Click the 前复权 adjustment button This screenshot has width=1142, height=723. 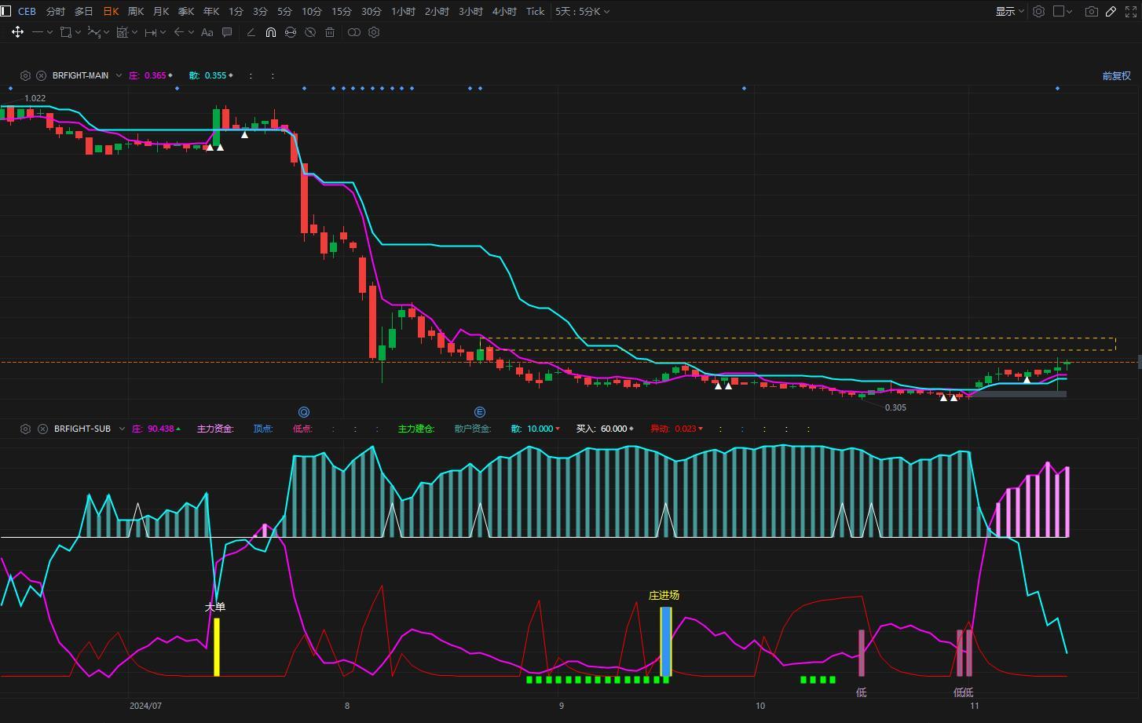coord(1116,75)
